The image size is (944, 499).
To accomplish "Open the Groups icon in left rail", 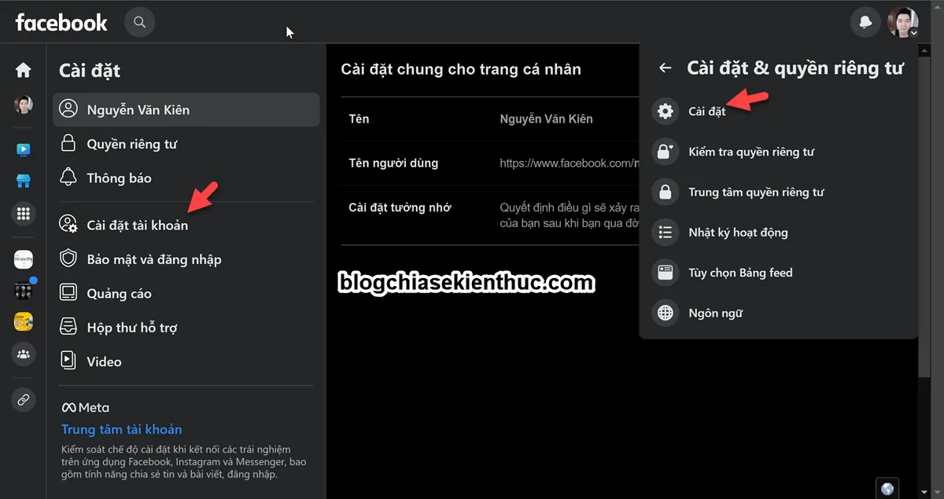I will [x=23, y=354].
